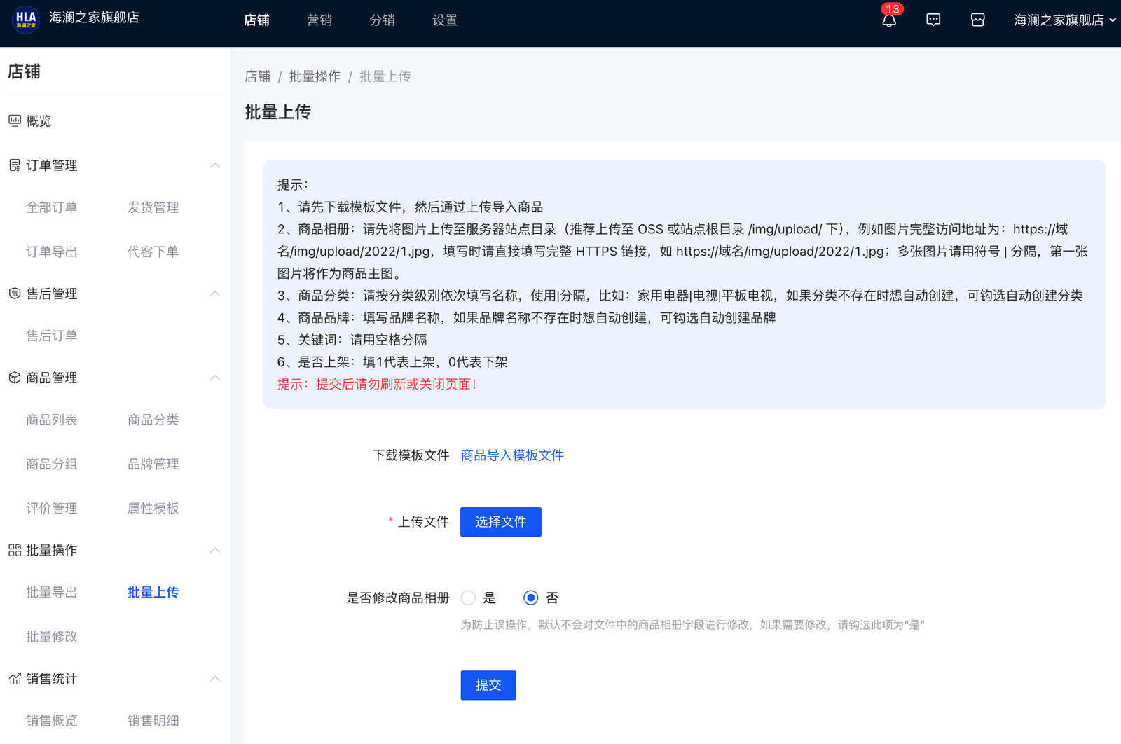1121x744 pixels.
Task: Collapse the 销售统计 section chevron
Action: click(x=215, y=678)
